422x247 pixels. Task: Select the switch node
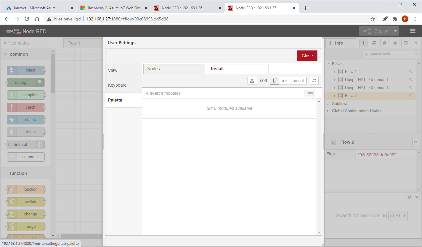point(26,202)
